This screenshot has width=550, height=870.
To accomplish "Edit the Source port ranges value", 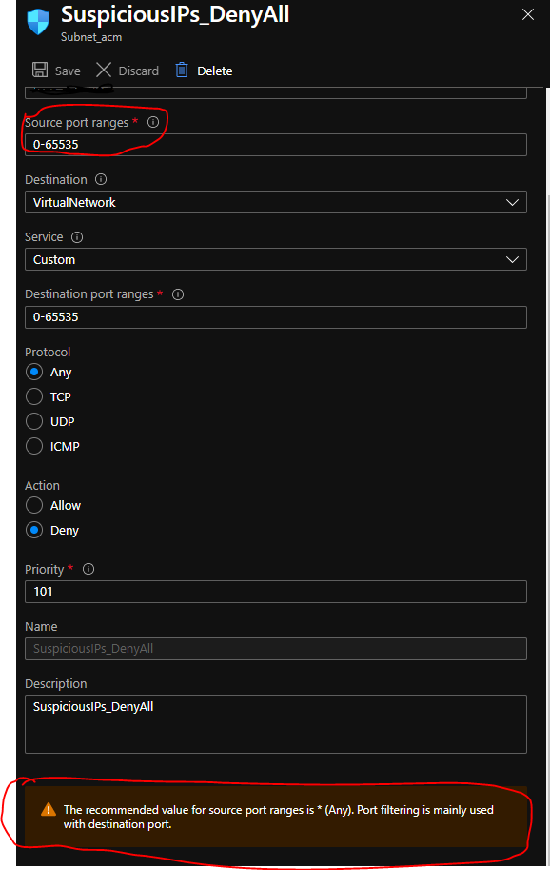I will coord(276,144).
